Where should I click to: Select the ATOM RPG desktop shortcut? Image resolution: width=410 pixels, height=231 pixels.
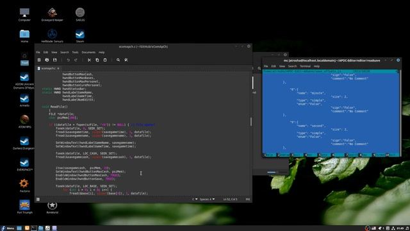(24, 122)
